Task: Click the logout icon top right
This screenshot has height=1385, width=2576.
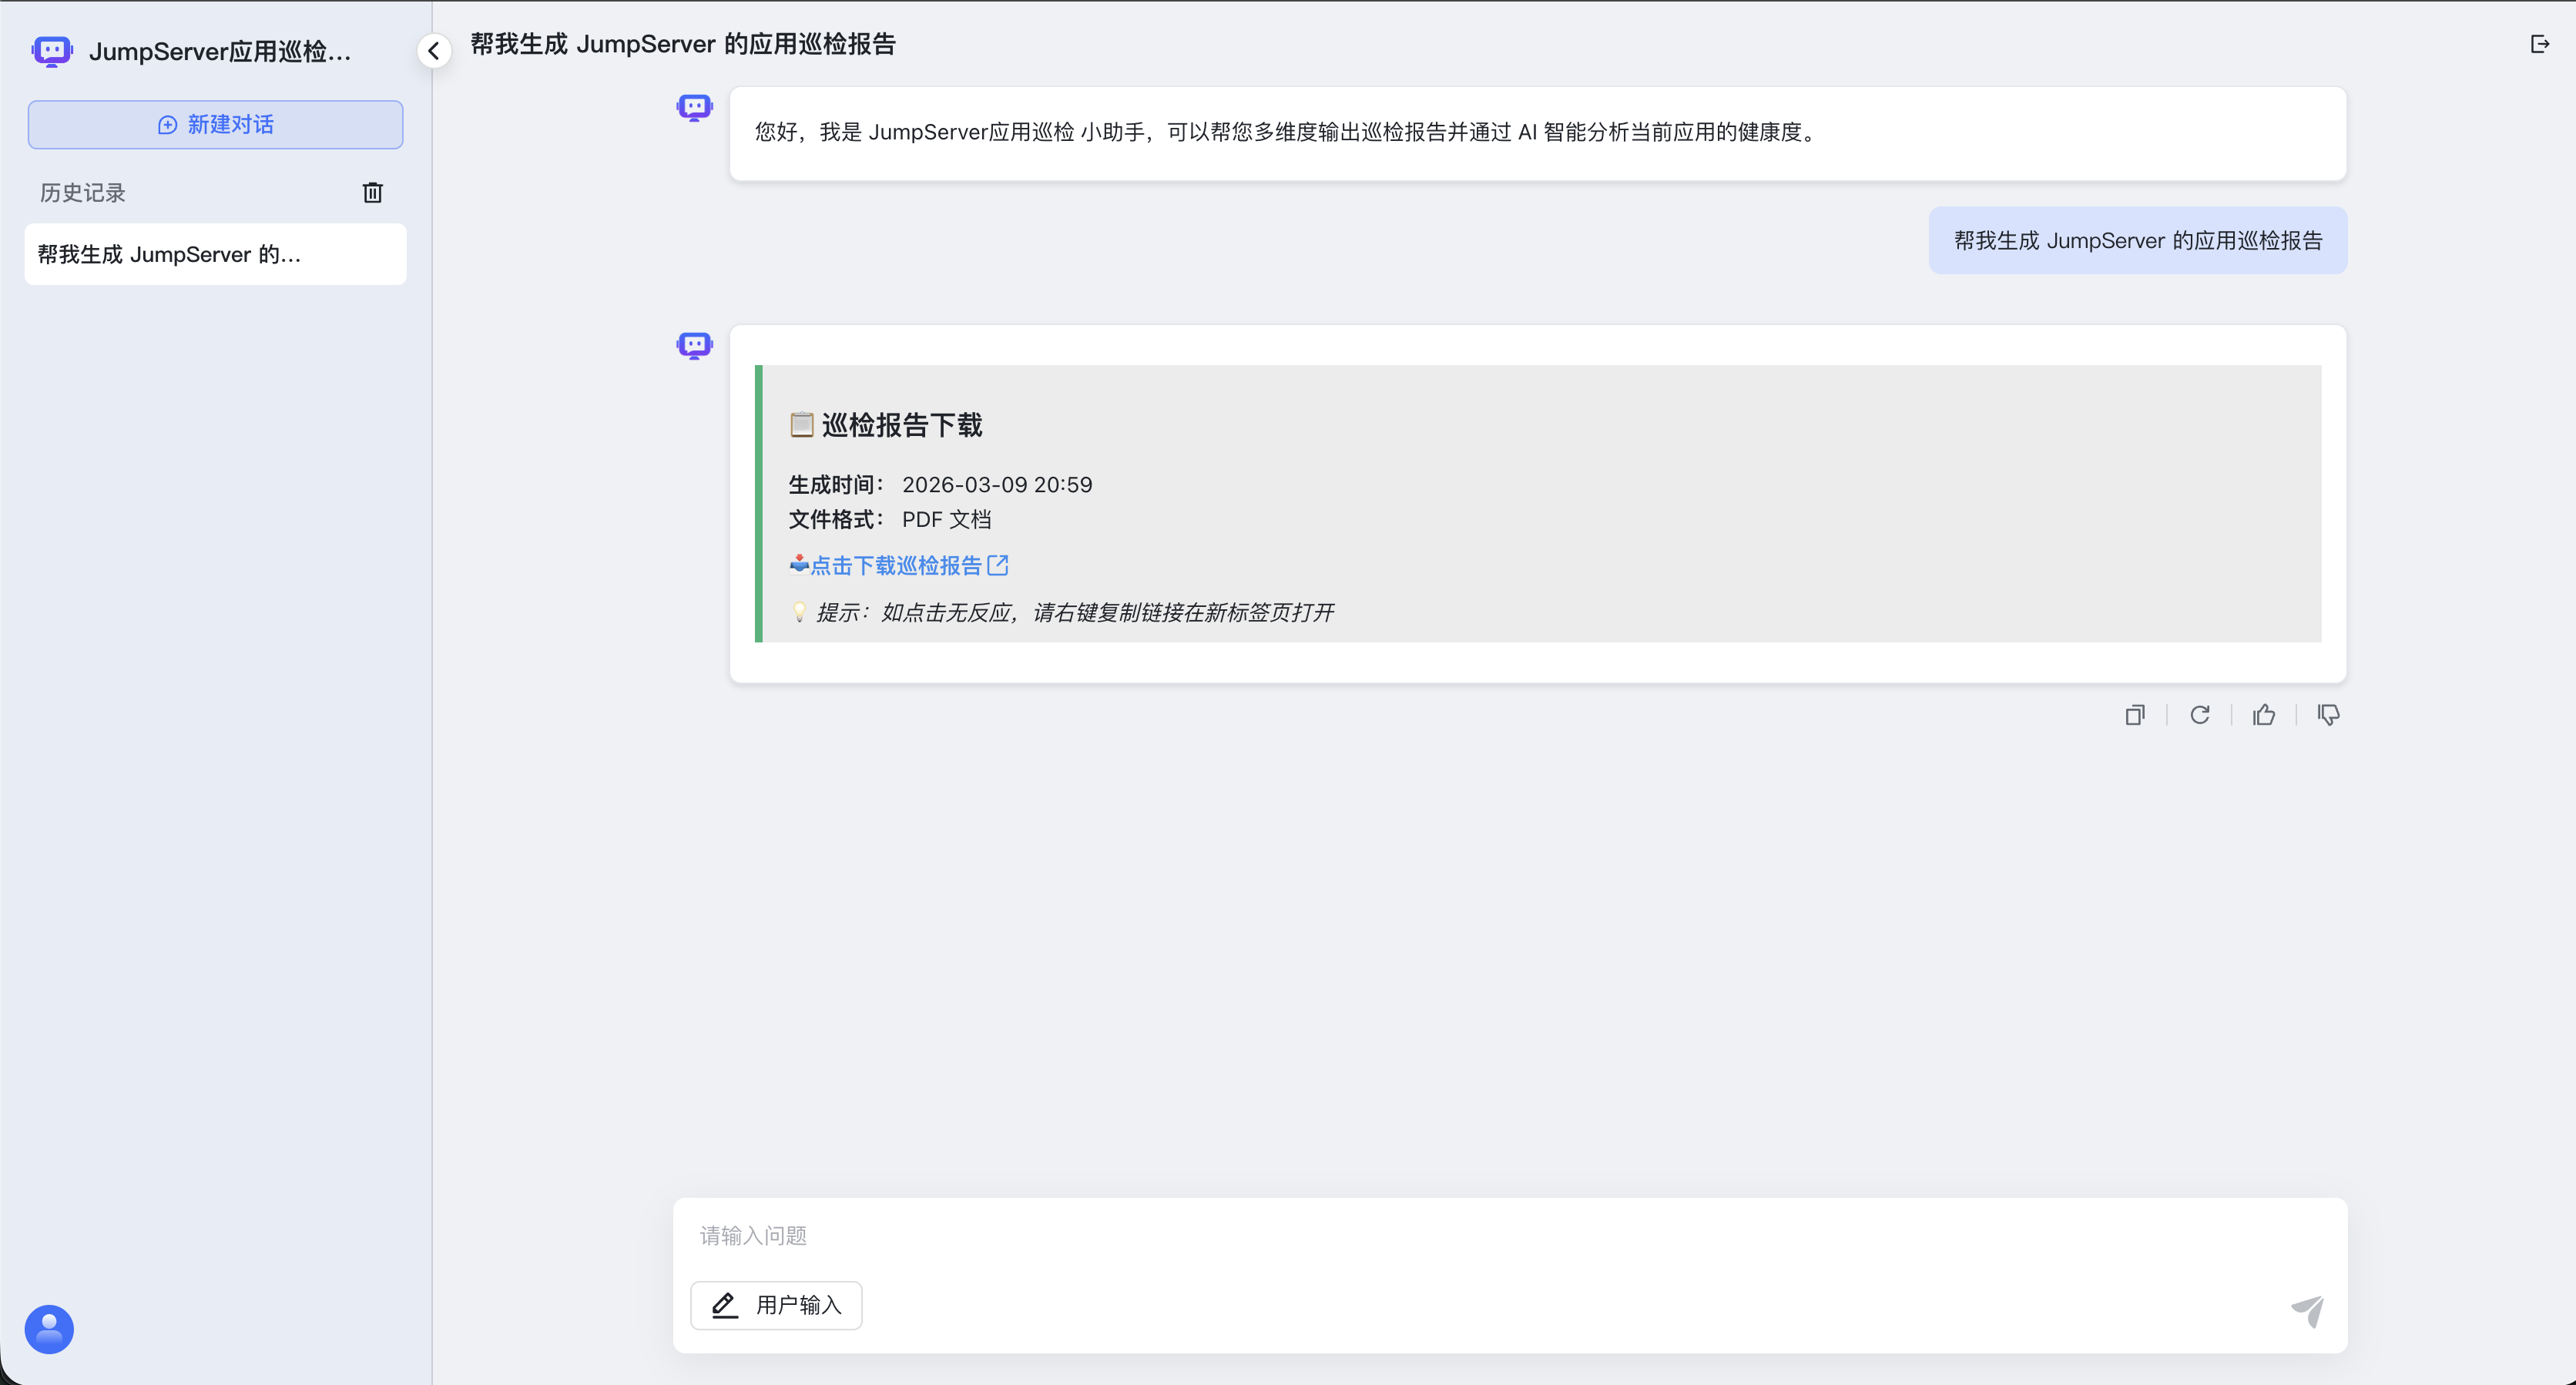Action: click(2540, 44)
